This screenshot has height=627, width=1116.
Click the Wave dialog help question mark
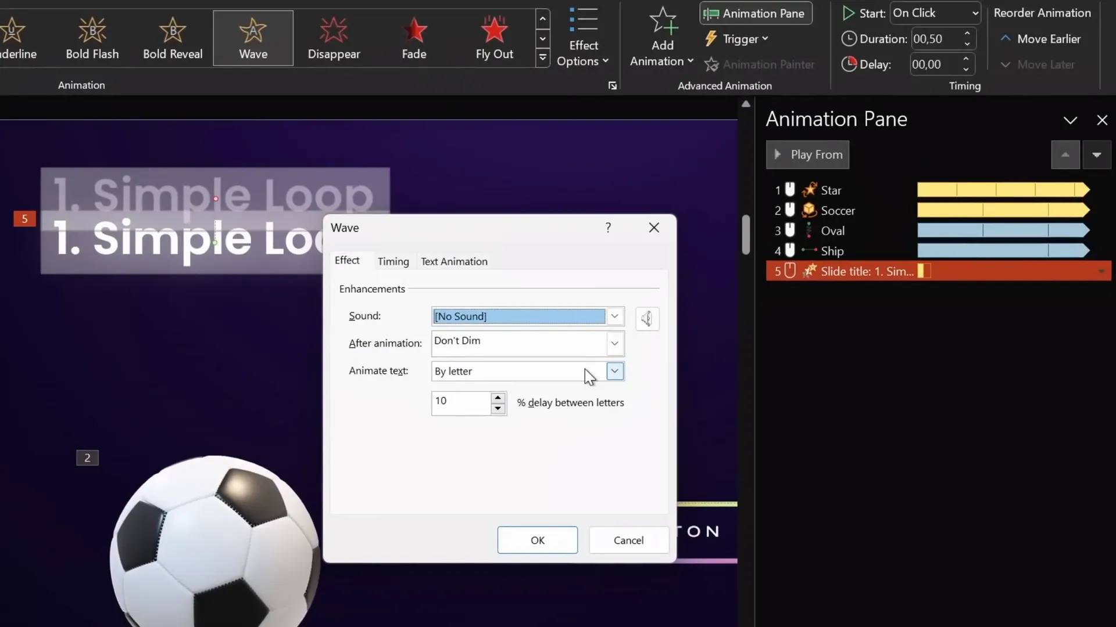tap(608, 228)
